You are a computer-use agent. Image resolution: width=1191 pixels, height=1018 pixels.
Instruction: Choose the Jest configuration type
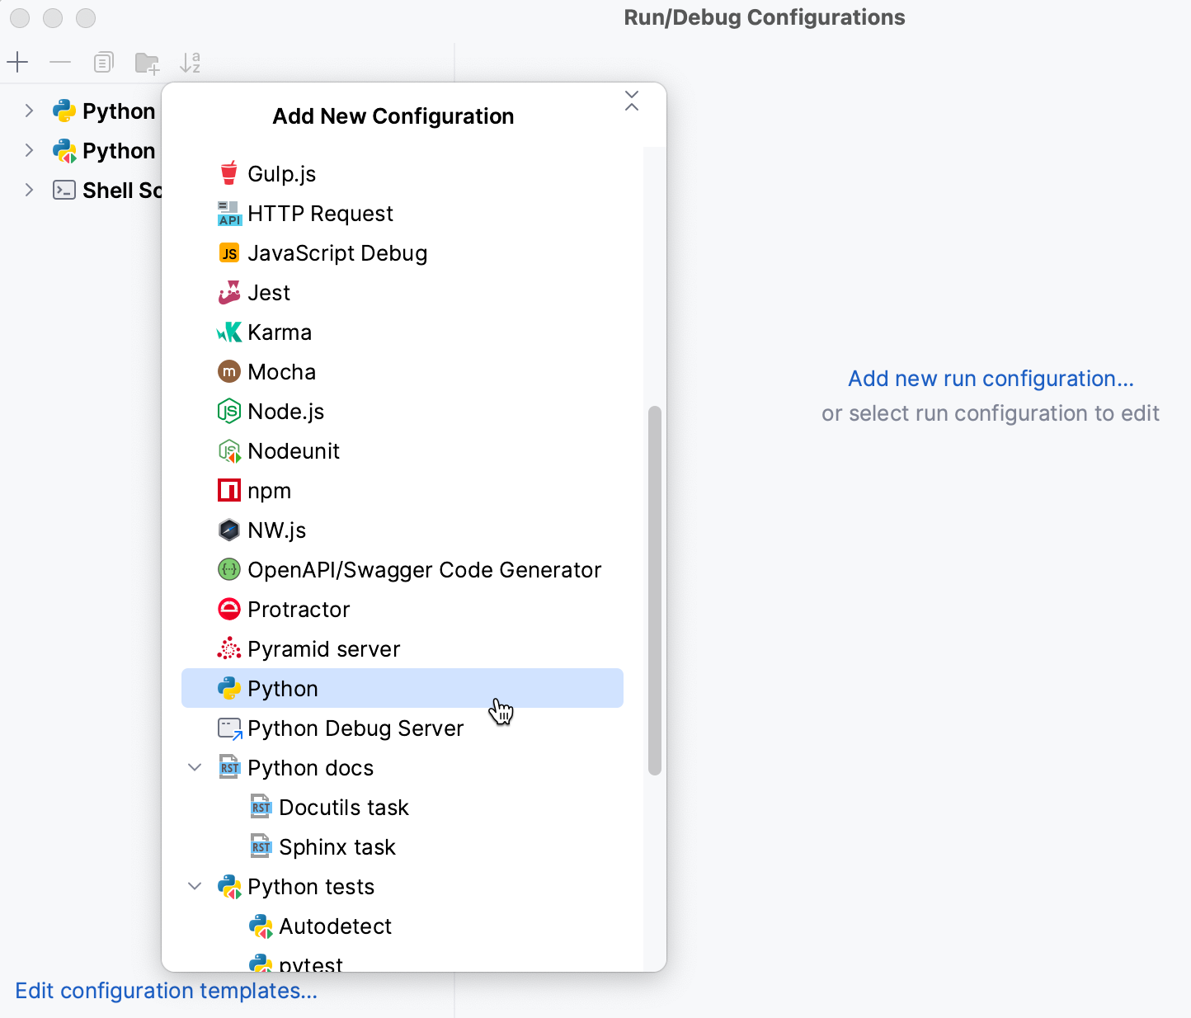point(268,292)
